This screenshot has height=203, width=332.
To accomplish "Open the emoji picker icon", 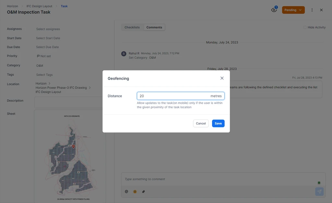I will click(x=135, y=192).
